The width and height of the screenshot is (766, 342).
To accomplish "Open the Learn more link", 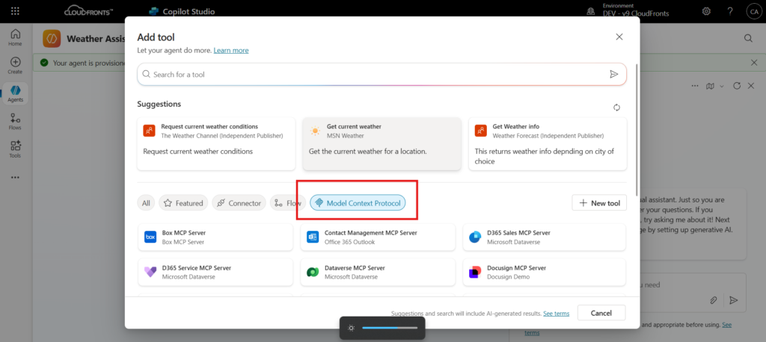I will pyautogui.click(x=231, y=50).
